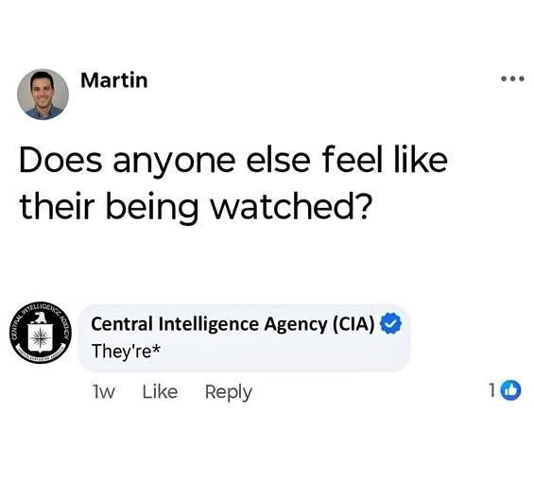Click the blue verified checkmark badge
The image size is (534, 481).
[x=390, y=323]
